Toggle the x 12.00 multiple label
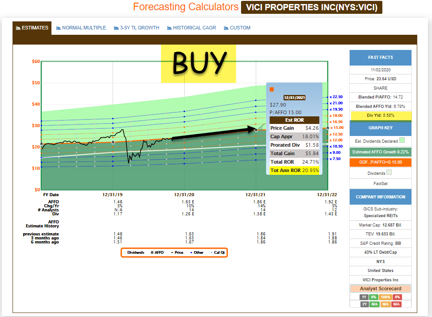Screen dimensions: 432x317 point(336,140)
